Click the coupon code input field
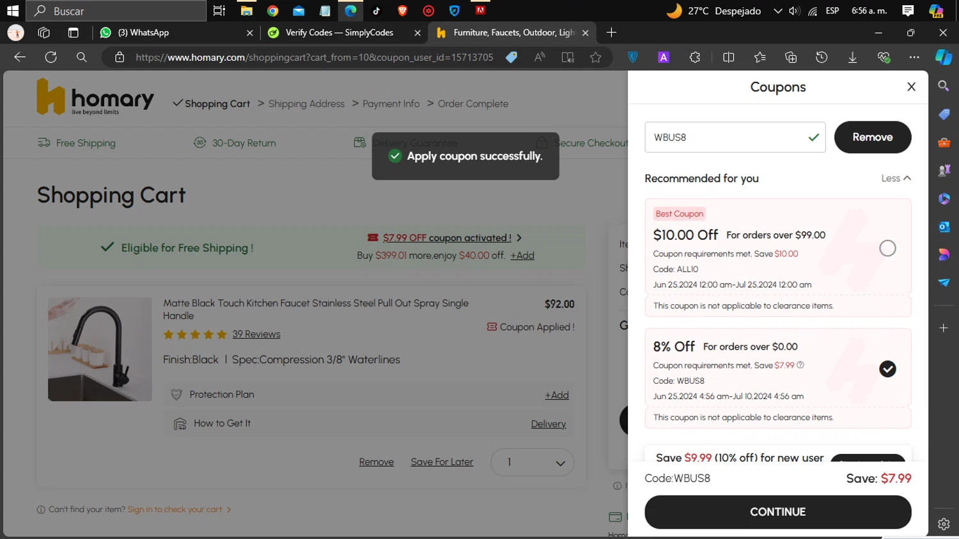Image resolution: width=959 pixels, height=539 pixels. (735, 137)
